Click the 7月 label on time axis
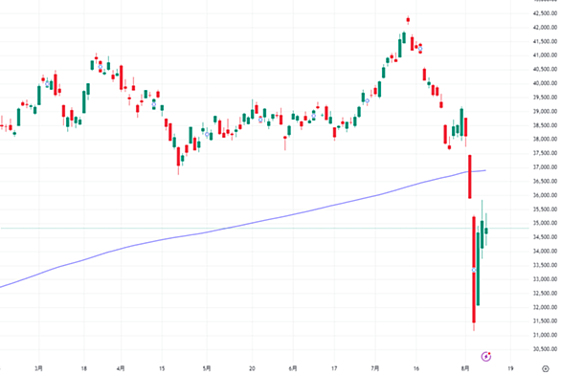The image size is (561, 374). (375, 368)
